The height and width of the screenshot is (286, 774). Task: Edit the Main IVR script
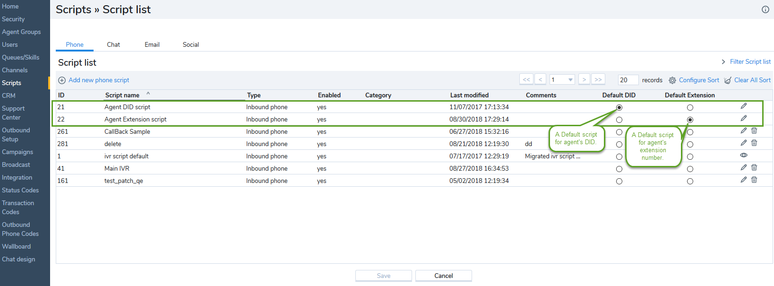(744, 167)
